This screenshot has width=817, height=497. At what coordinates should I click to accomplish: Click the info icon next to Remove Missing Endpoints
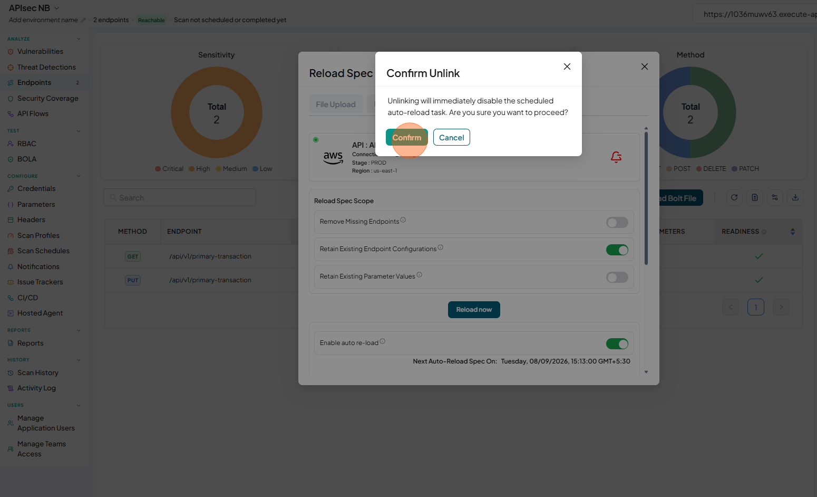point(403,220)
